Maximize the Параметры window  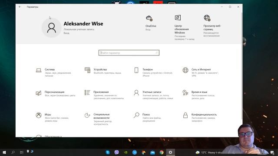(x=230, y=7)
